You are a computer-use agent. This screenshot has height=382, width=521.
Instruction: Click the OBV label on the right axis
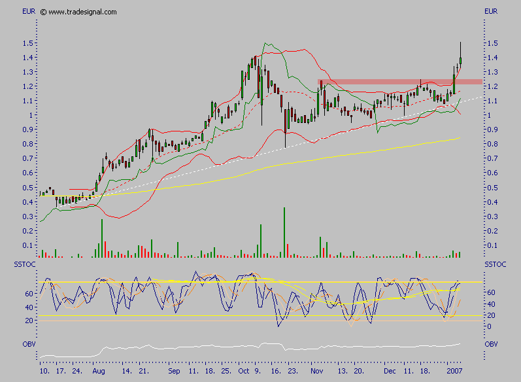[x=491, y=344]
